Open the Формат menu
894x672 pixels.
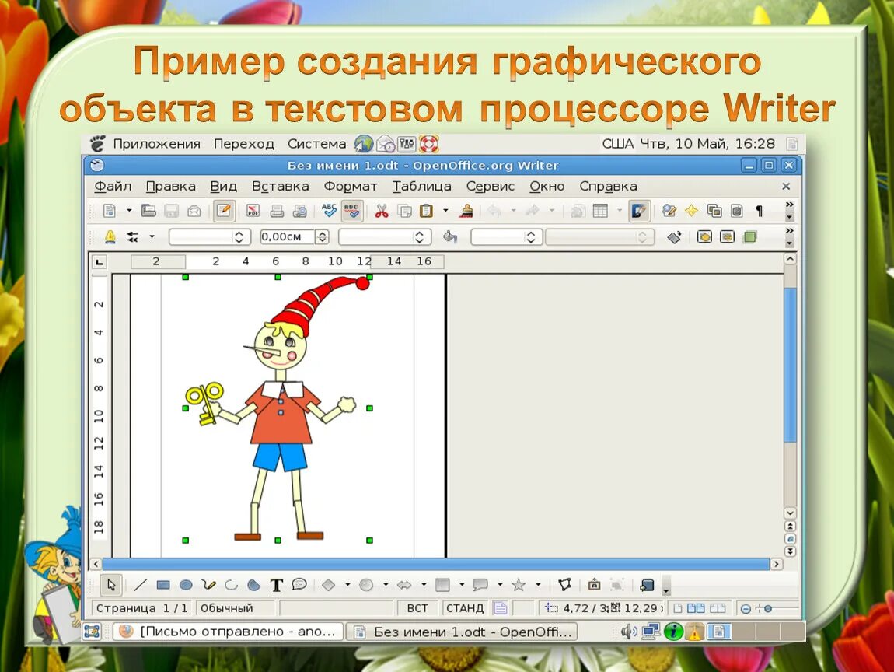coord(351,187)
